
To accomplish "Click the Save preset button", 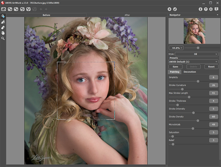I will [x=175, y=67].
